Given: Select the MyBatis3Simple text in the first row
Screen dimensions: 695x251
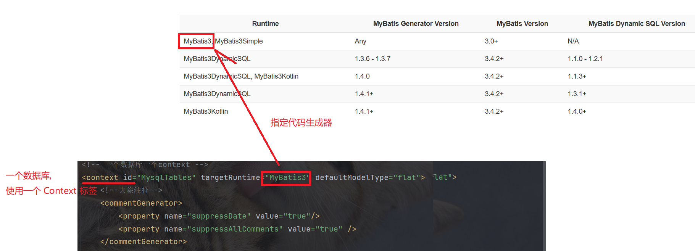Looking at the screenshot, I should [x=239, y=41].
